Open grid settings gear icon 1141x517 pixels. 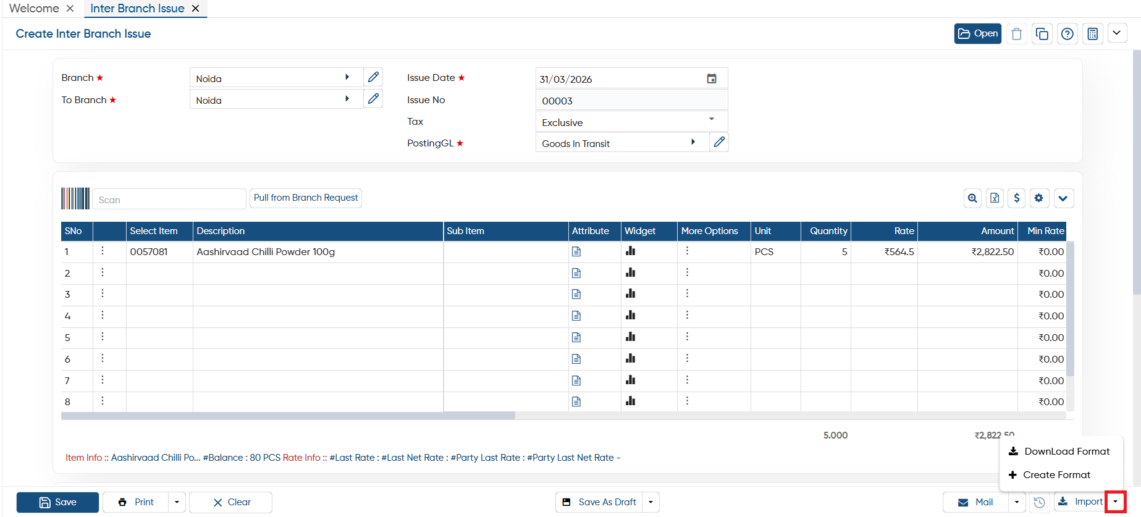[x=1039, y=198]
